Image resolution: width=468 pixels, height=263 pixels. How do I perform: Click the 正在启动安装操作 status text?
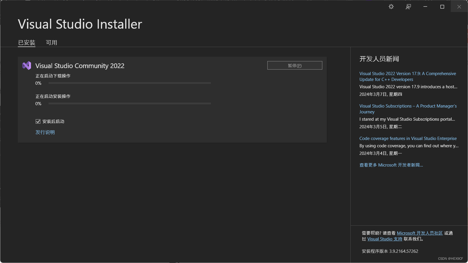53,96
